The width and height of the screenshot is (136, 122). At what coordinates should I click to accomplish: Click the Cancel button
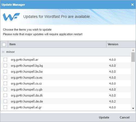[125, 117]
